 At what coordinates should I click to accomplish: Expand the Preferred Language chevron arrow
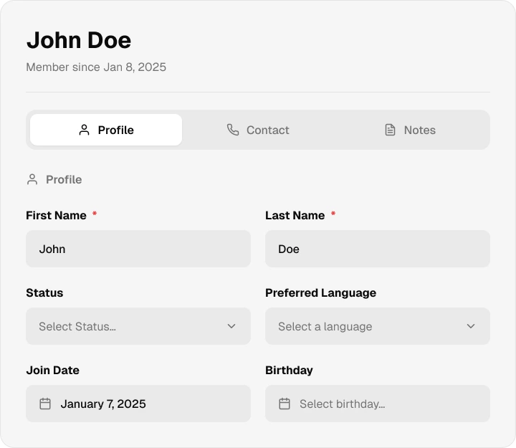(x=471, y=326)
